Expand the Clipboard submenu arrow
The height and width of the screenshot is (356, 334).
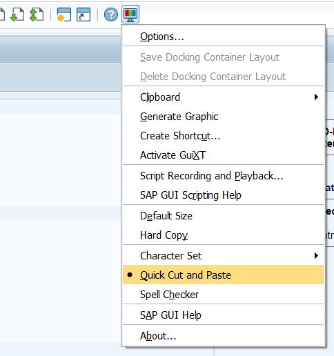pyautogui.click(x=316, y=97)
